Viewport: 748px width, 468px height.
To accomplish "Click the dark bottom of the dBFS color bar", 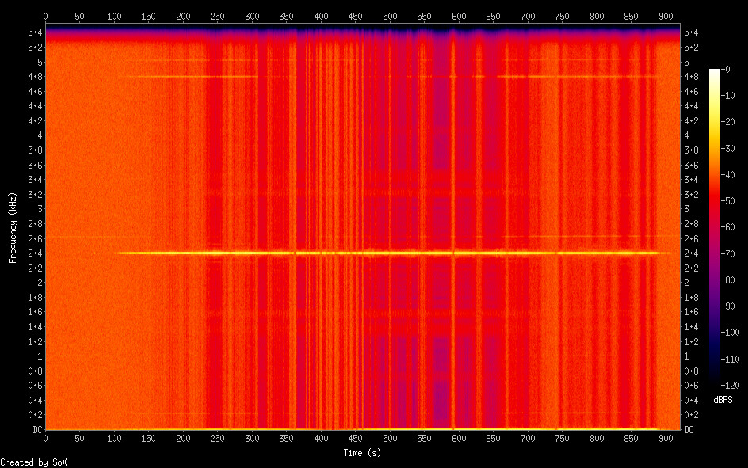I will pyautogui.click(x=715, y=381).
